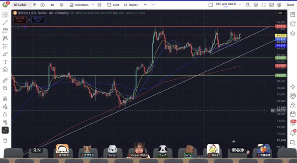Select participant Ocean Web3 video tile
Viewport: 297px width, 163px height.
point(139,150)
